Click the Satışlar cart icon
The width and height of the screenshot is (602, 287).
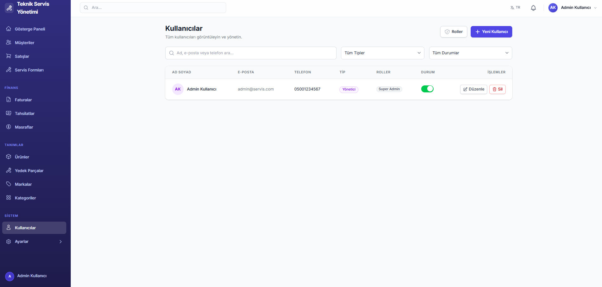pos(9,56)
